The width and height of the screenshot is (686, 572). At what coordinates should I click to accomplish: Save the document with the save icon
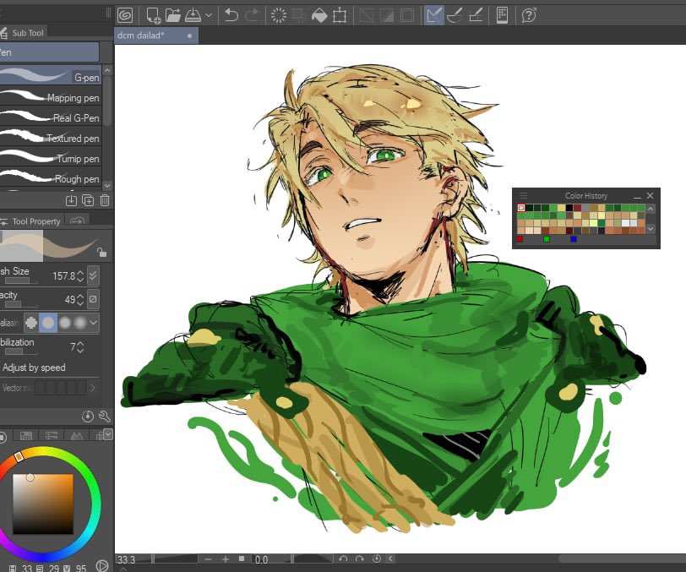click(x=193, y=16)
